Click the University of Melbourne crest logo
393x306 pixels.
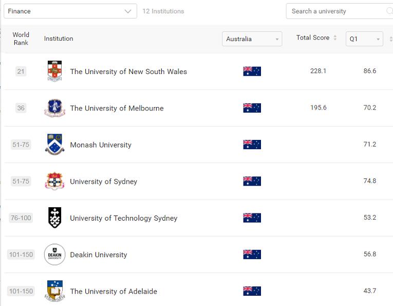click(x=54, y=108)
